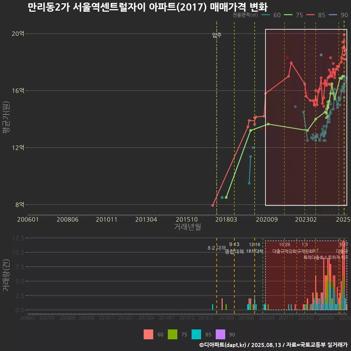The image size is (351, 351).
Task: Click the '거래년월' x-axis title
Action: [x=187, y=227]
